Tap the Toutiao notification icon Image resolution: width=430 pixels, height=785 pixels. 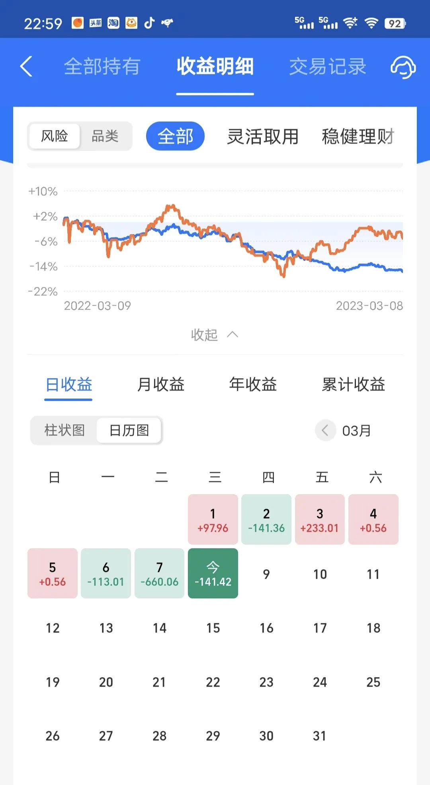(96, 23)
